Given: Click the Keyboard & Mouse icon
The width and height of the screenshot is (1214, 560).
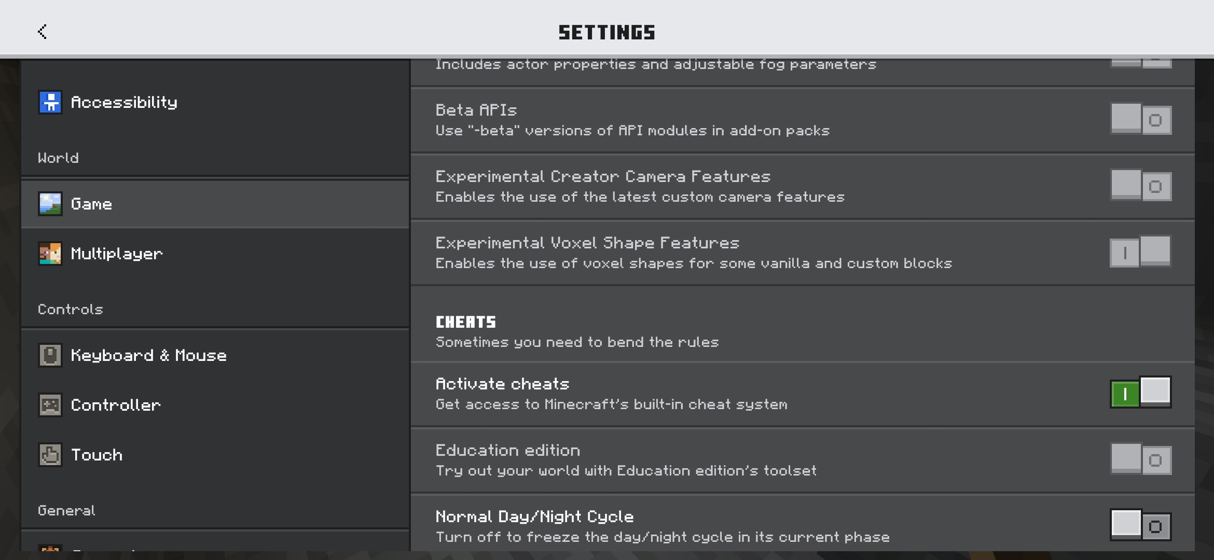Looking at the screenshot, I should (50, 355).
